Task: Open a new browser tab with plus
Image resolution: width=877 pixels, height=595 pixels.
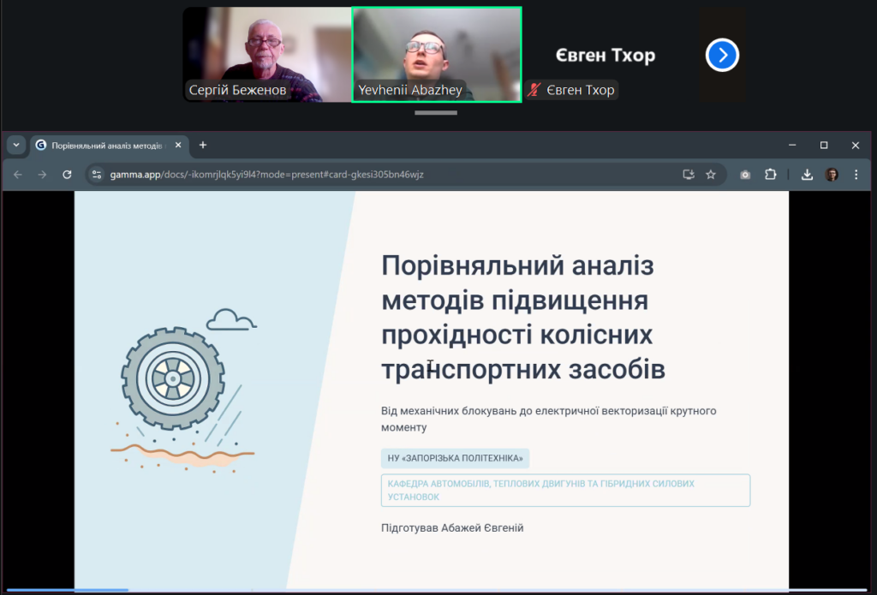Action: click(x=203, y=146)
